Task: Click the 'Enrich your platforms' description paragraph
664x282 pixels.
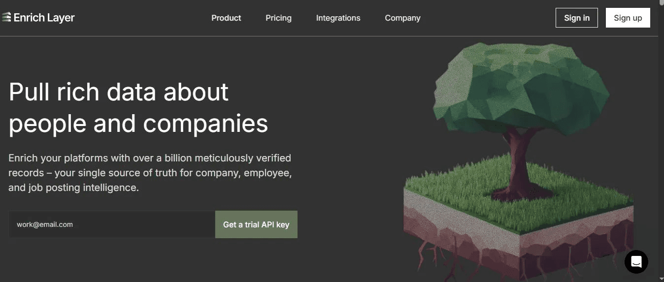Action: point(150,173)
